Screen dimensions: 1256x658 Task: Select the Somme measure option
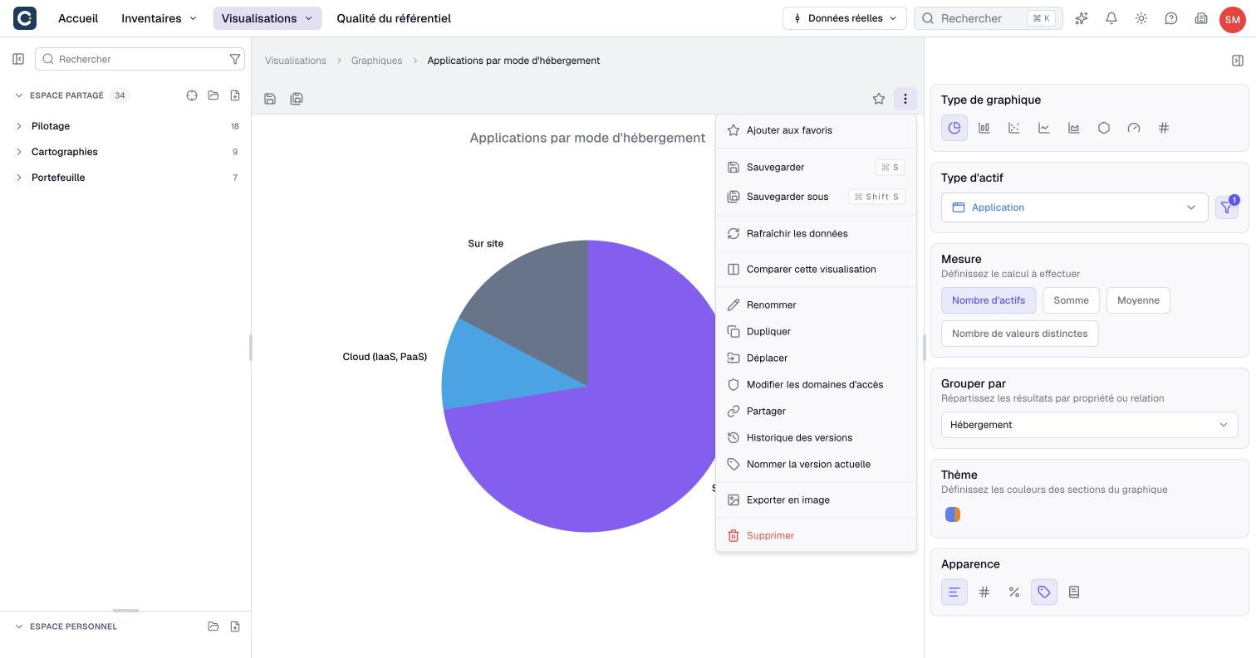(x=1071, y=300)
